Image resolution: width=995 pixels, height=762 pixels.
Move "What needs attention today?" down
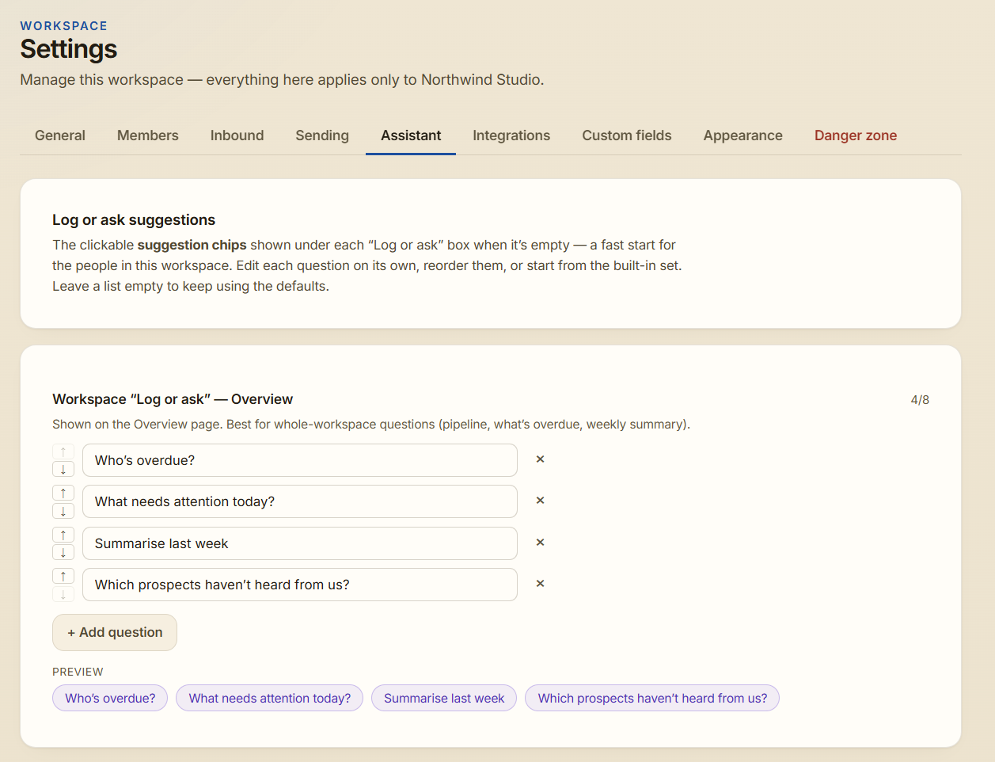pyautogui.click(x=63, y=511)
